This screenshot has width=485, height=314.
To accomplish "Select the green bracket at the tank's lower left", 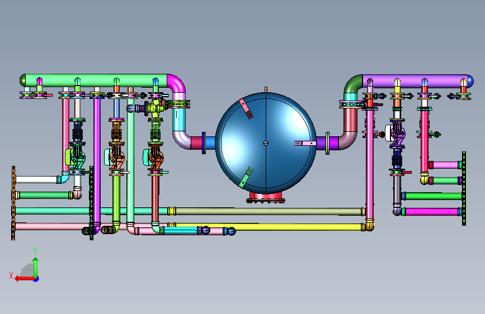I will click(246, 178).
